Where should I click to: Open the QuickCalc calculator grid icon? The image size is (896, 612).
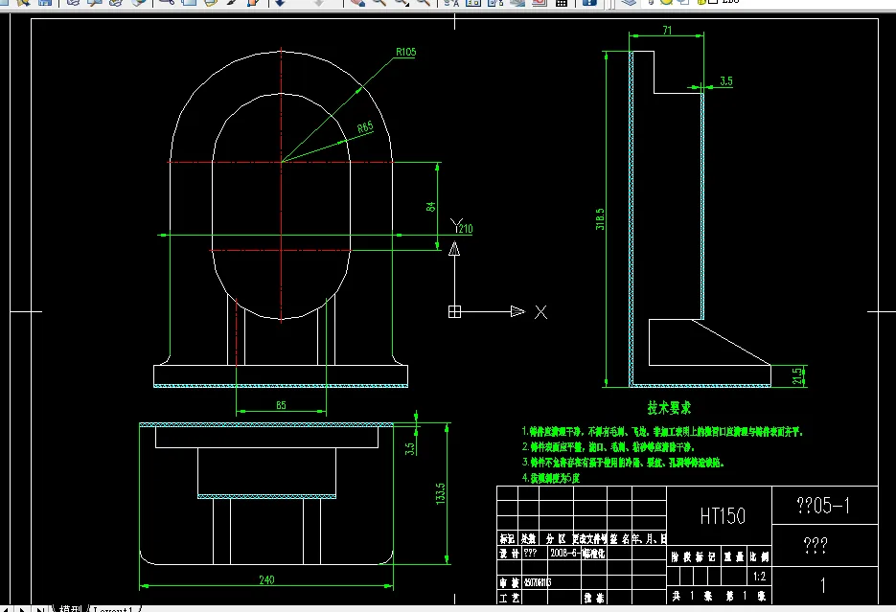click(562, 3)
